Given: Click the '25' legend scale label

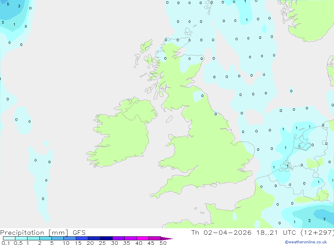Looking at the screenshot, I should tap(102, 243).
